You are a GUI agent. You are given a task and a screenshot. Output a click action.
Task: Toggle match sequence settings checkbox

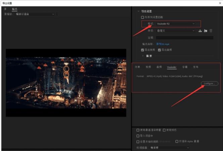click(x=142, y=17)
